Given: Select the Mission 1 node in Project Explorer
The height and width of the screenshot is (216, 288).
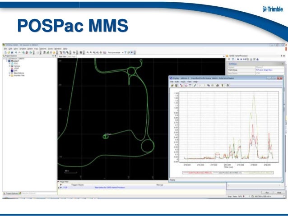Looking at the screenshot, I should coord(15,61).
